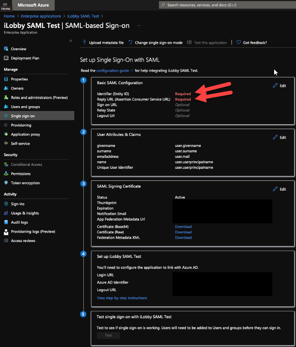Click the Sign-ins icon
296x347 pixels.
6,204
